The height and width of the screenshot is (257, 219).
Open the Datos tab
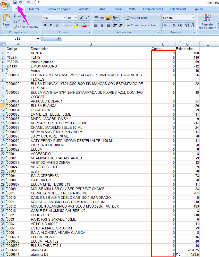tap(101, 9)
